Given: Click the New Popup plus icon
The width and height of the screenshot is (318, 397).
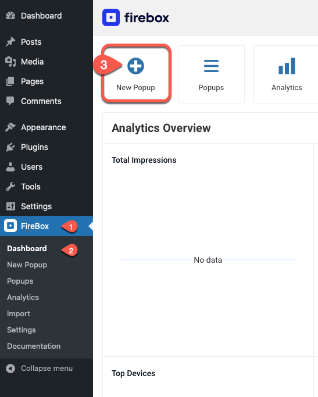Looking at the screenshot, I should (135, 66).
